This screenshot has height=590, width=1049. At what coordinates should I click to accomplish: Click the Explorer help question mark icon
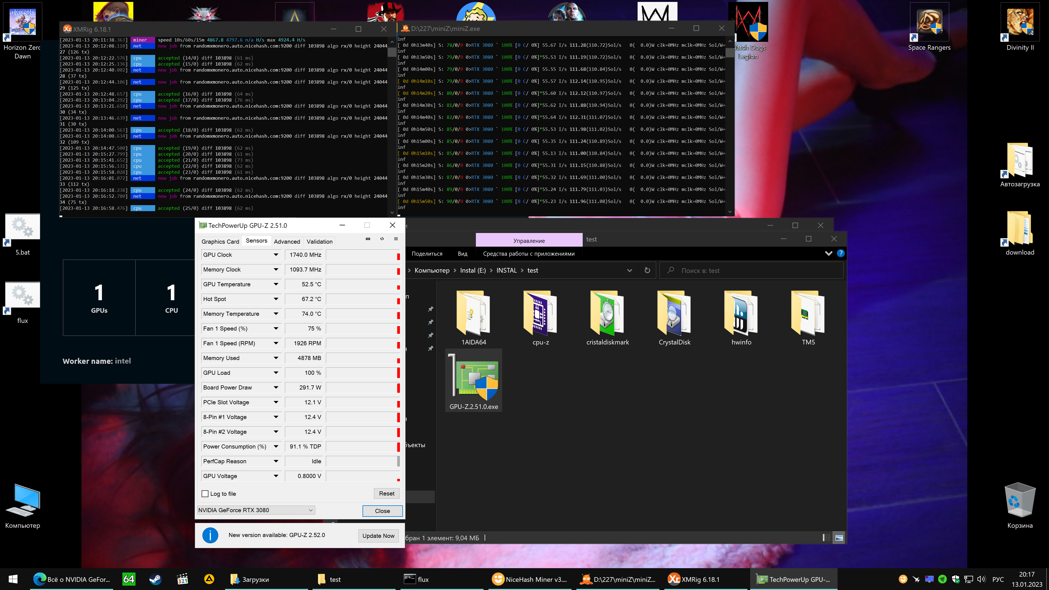coord(841,253)
